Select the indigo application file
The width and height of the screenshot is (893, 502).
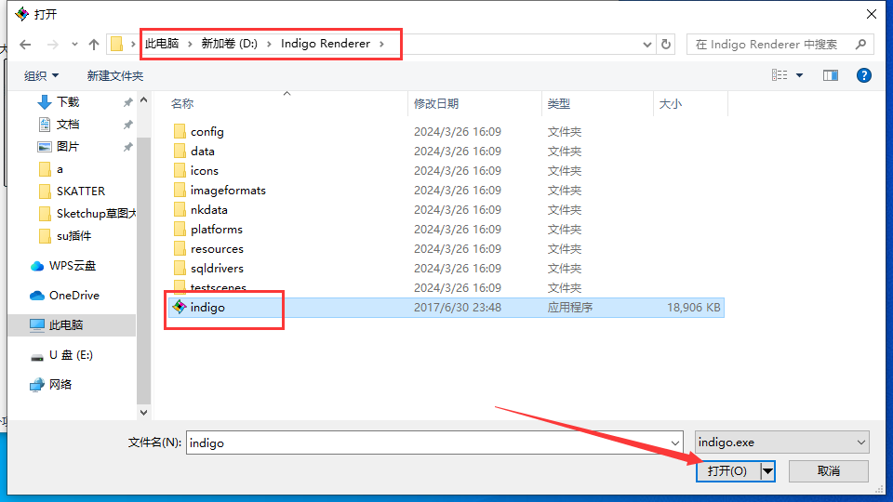coord(446,308)
